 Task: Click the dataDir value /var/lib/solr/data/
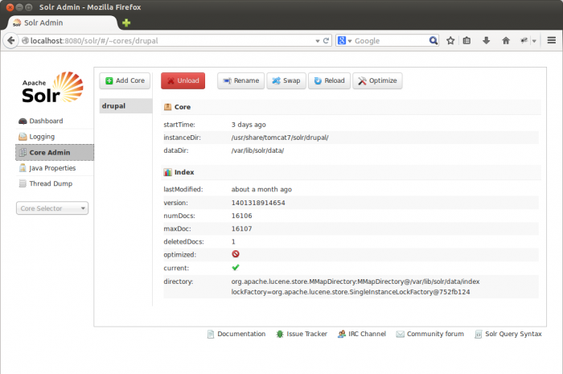point(257,150)
